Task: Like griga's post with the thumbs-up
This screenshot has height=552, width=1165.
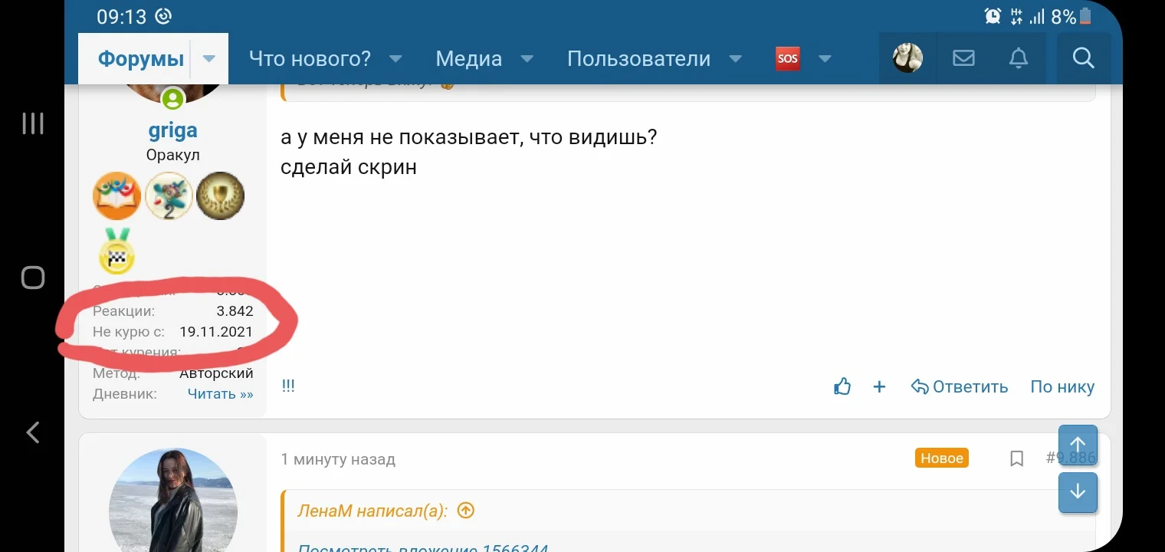Action: tap(842, 387)
